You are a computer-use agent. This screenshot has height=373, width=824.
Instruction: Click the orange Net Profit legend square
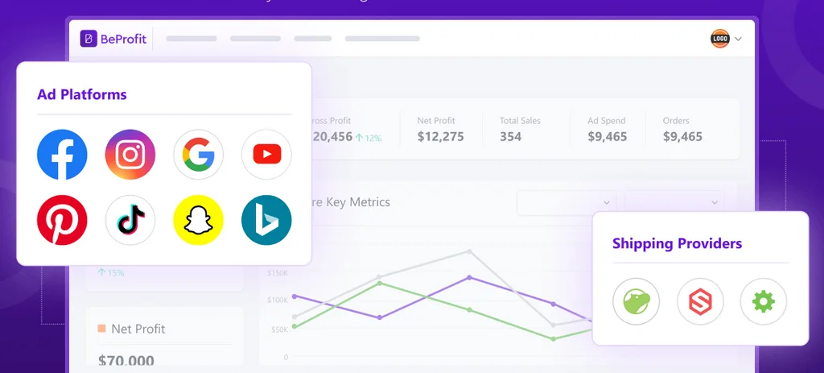click(102, 328)
